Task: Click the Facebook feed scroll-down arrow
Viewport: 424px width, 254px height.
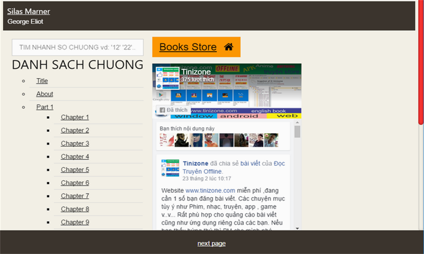Action: [297, 228]
